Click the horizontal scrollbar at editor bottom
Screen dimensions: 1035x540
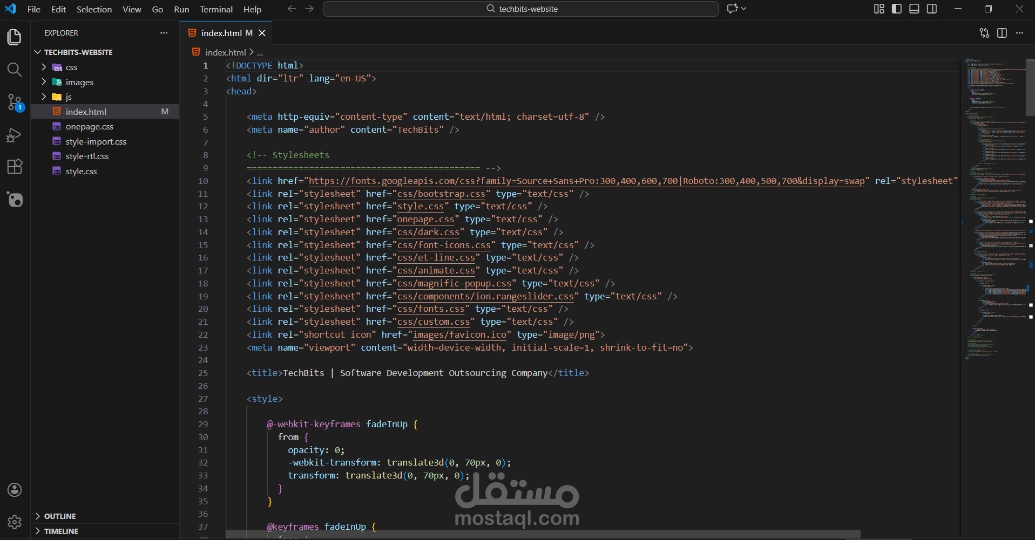click(543, 535)
